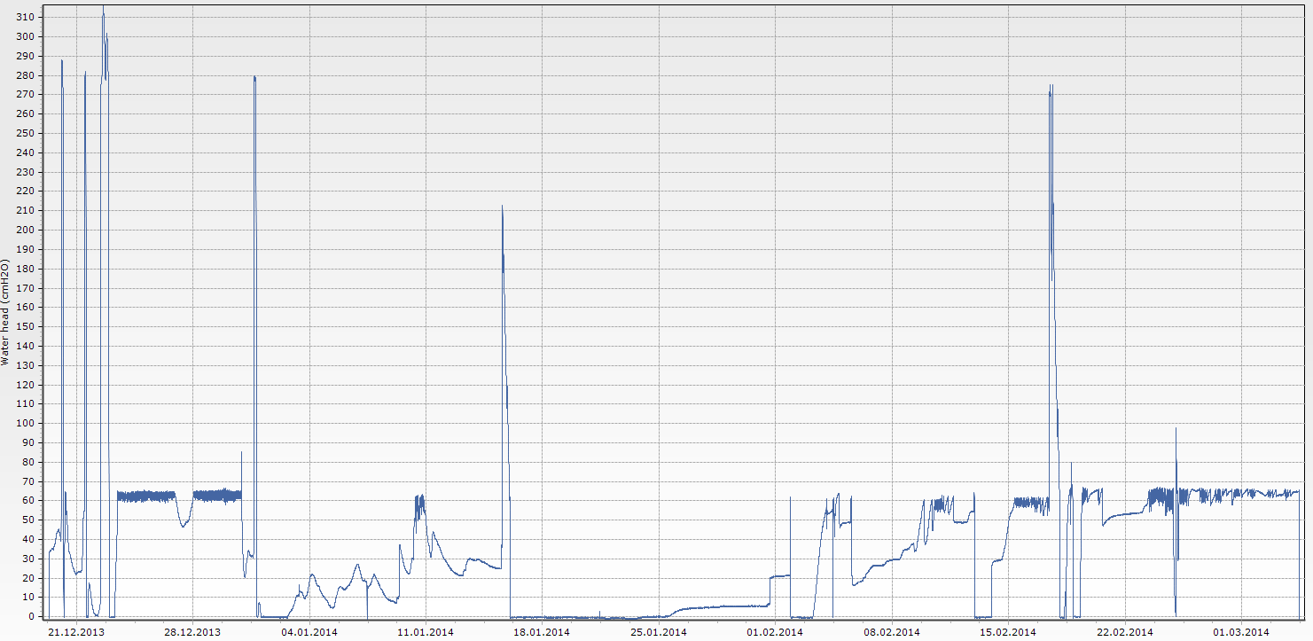Select the y-axis value 200
Viewport: 1313px width, 641px height.
click(x=26, y=231)
